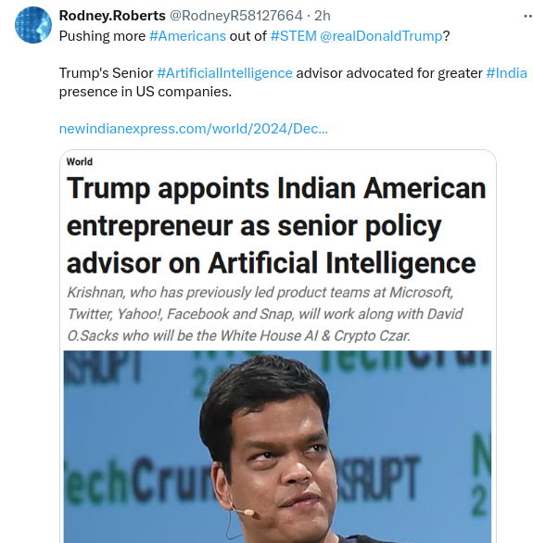View the photo of man at TechCrunch
The height and width of the screenshot is (543, 533).
point(277,447)
